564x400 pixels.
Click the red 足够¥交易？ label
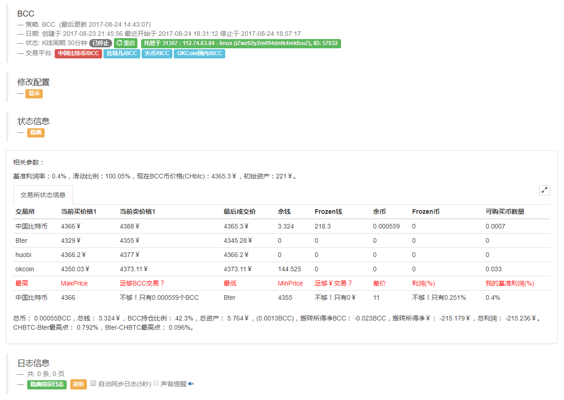click(333, 283)
